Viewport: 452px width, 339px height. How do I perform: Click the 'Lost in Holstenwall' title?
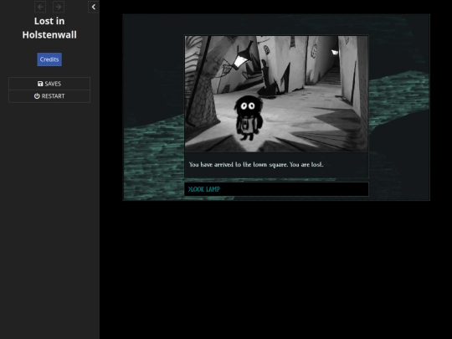tap(49, 28)
